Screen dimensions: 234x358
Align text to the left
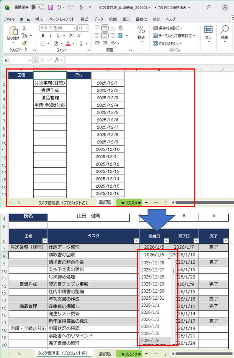(97, 36)
